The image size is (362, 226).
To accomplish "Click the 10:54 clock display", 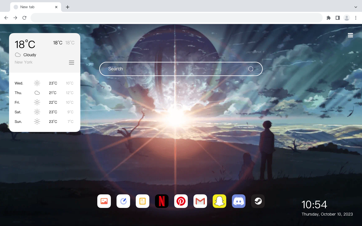I will [314, 205].
